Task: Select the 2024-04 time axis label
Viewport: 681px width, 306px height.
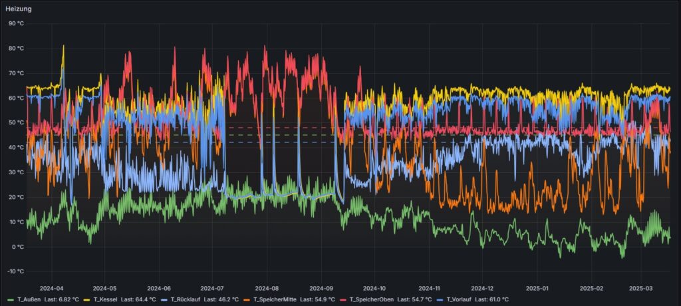Action: point(52,289)
